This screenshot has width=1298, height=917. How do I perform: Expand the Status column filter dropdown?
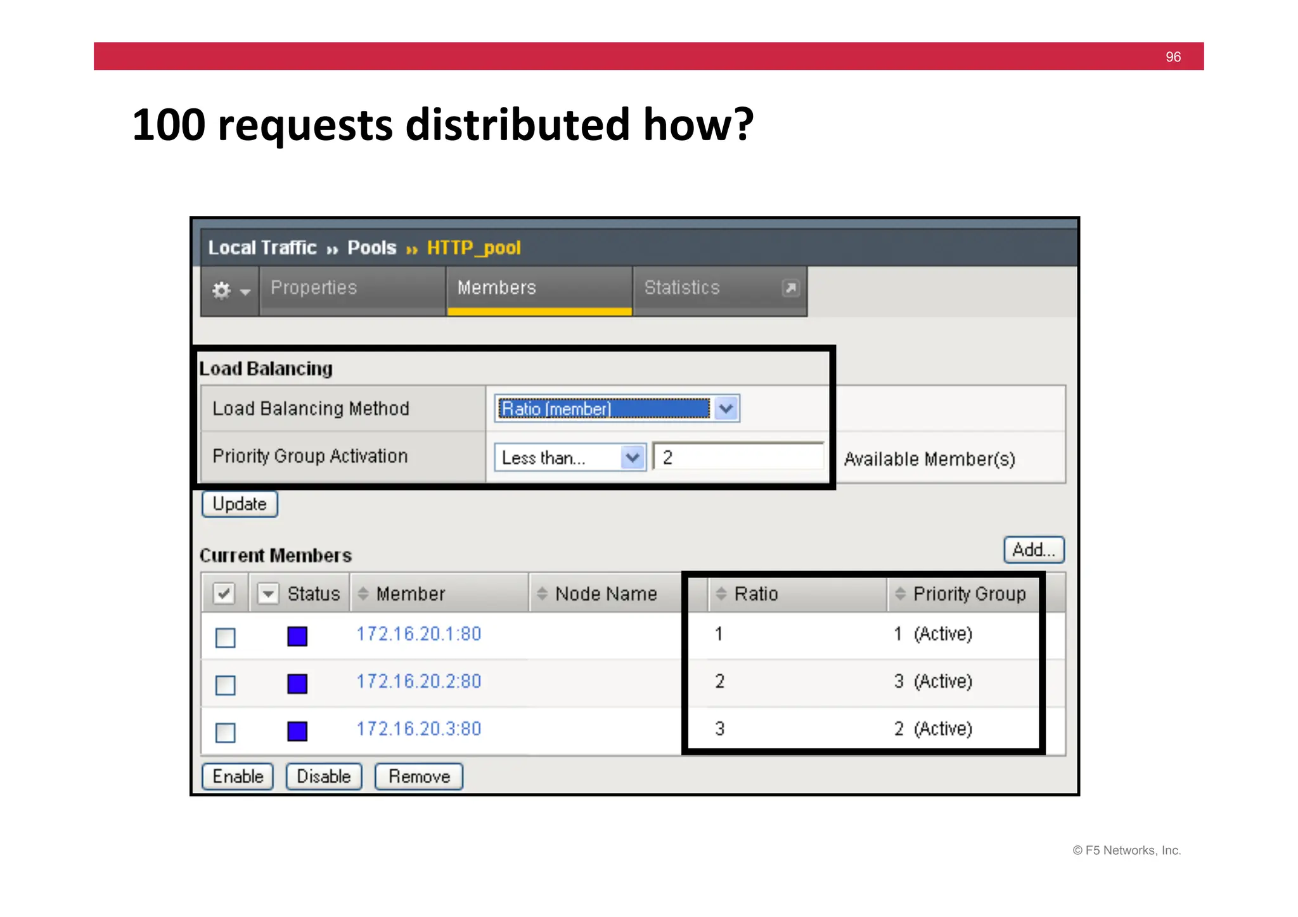[268, 594]
